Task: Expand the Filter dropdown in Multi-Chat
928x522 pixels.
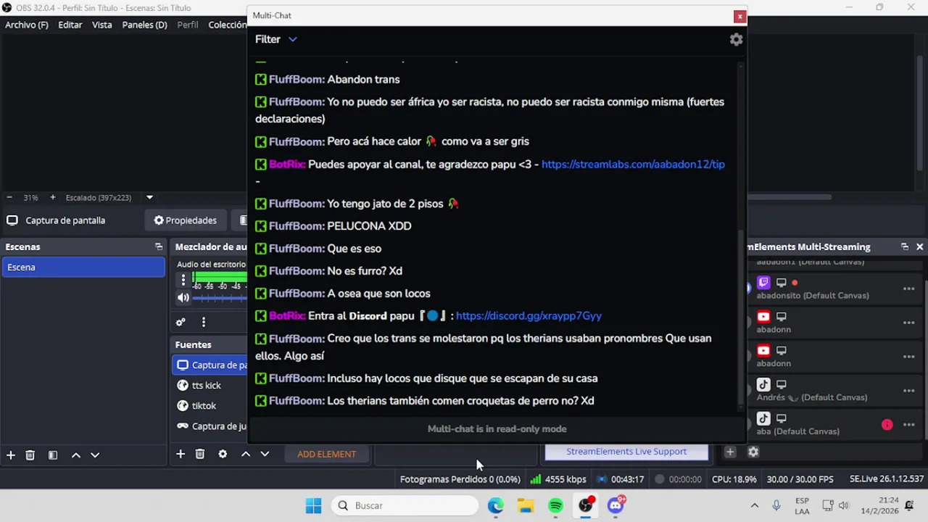Action: click(x=276, y=39)
